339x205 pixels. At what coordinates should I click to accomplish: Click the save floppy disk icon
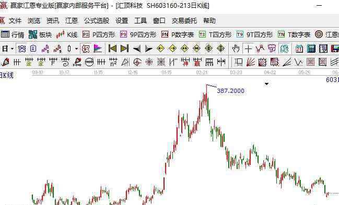click(x=335, y=49)
